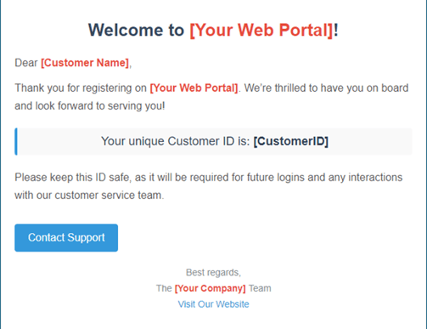The height and width of the screenshot is (329, 427).
Task: Click the word 'The' before [Your Company]
Action: coord(164,288)
